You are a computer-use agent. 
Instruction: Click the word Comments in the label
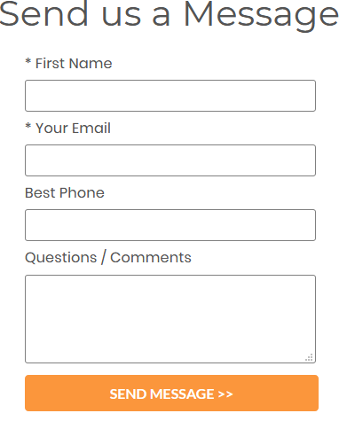pyautogui.click(x=151, y=257)
